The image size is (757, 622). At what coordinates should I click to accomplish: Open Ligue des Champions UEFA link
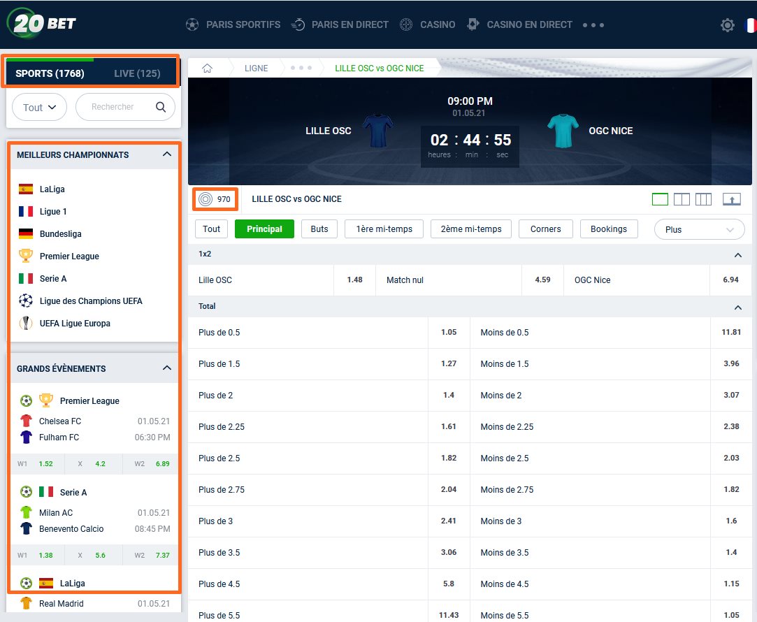(91, 301)
